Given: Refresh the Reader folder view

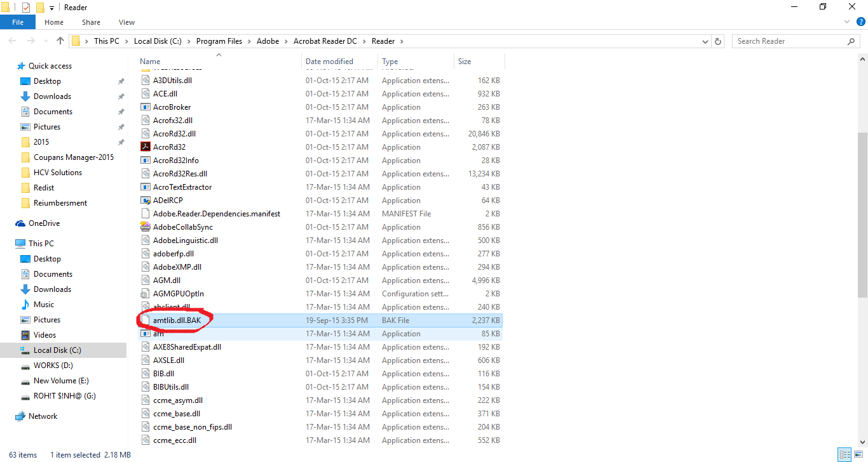Looking at the screenshot, I should click(x=719, y=41).
